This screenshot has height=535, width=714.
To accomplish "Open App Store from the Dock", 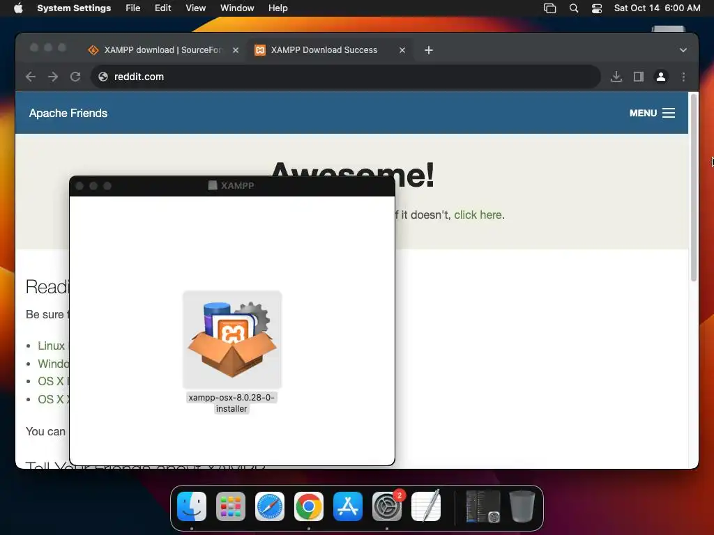I will point(348,506).
